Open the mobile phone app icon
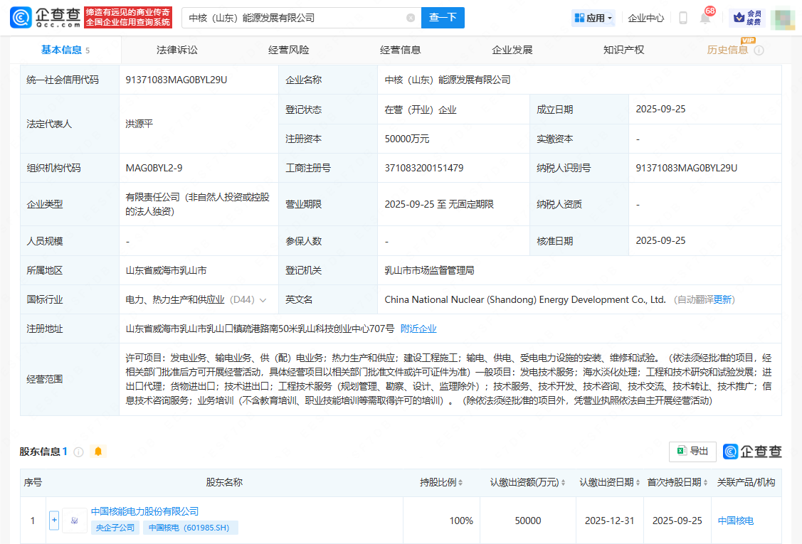The width and height of the screenshot is (802, 544). (682, 18)
